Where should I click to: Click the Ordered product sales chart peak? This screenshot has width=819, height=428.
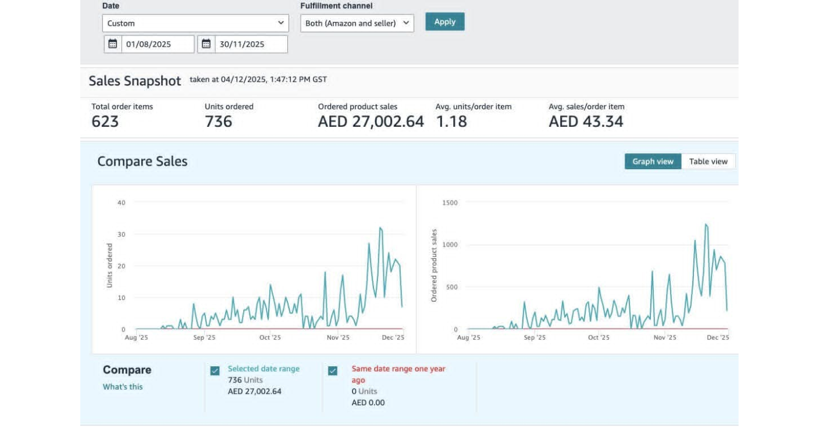706,224
